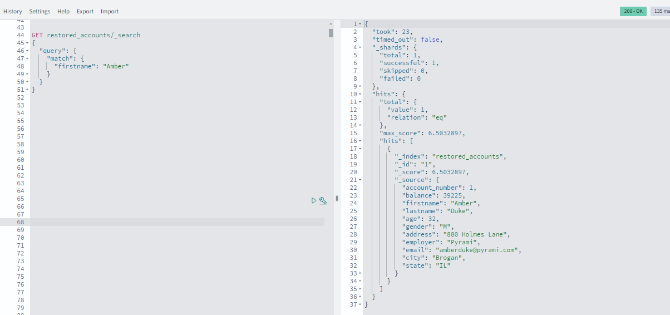Viewport: 670px width, 315px height.
Task: Open the History menu
Action: [x=13, y=11]
